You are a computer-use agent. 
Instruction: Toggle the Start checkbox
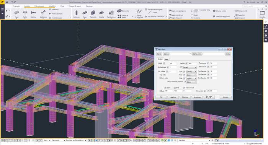pyautogui.click(x=165, y=88)
